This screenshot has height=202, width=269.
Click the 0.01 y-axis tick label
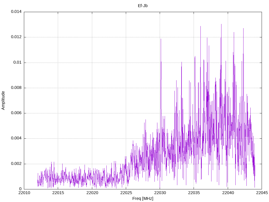[x=18, y=62]
